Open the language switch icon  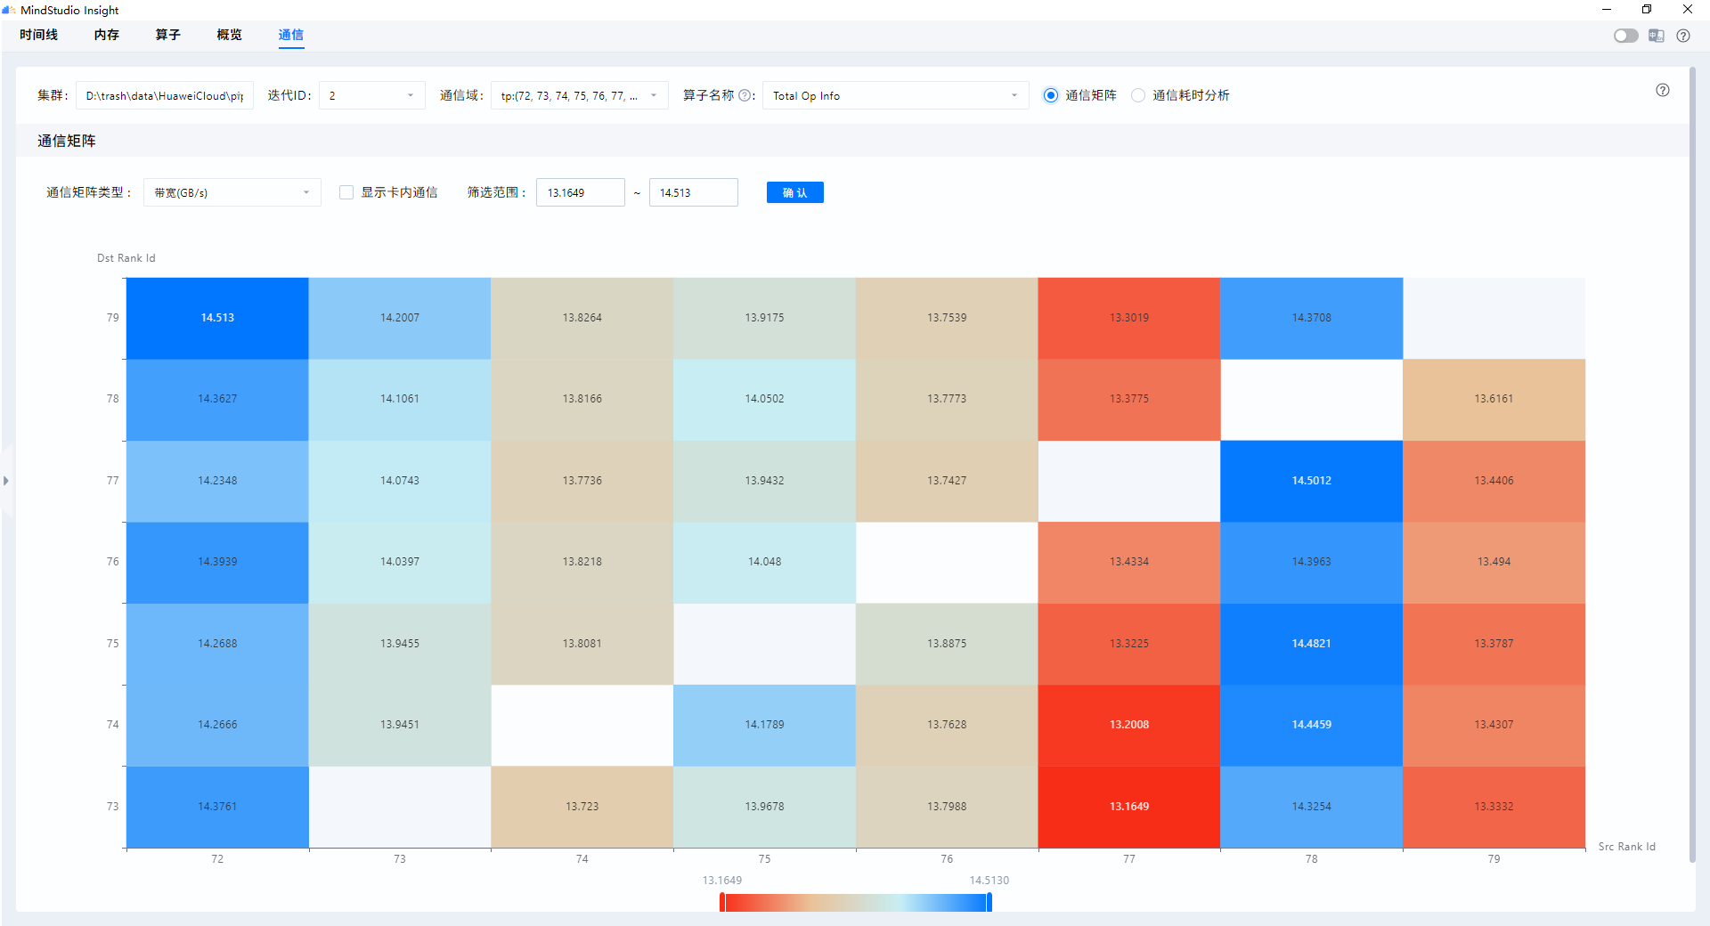(x=1656, y=36)
